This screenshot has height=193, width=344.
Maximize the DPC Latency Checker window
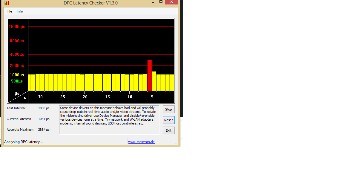[161, 2]
